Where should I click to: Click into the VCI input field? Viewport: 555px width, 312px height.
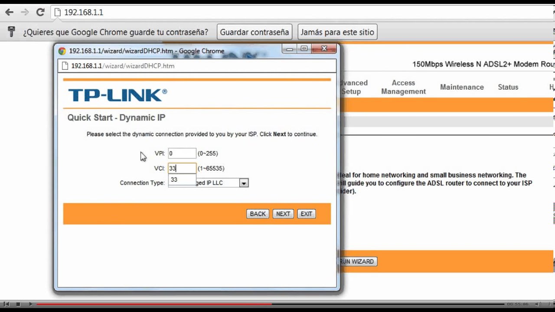[182, 168]
